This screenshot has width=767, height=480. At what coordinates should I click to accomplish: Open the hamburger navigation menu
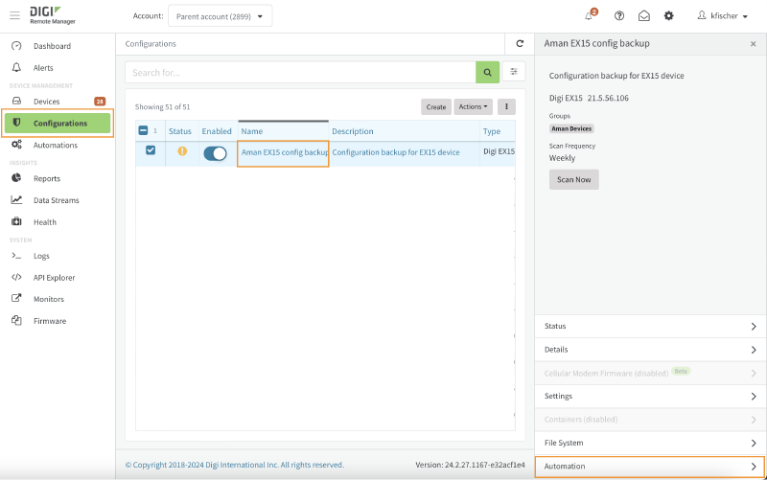pos(14,15)
